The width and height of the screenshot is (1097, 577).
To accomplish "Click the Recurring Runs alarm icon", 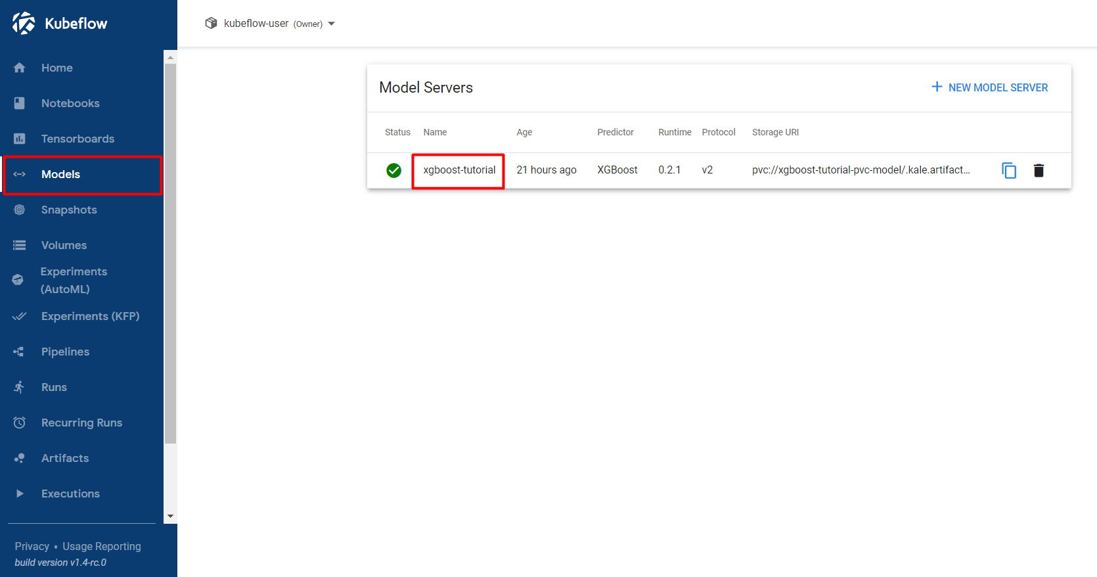I will coord(20,423).
